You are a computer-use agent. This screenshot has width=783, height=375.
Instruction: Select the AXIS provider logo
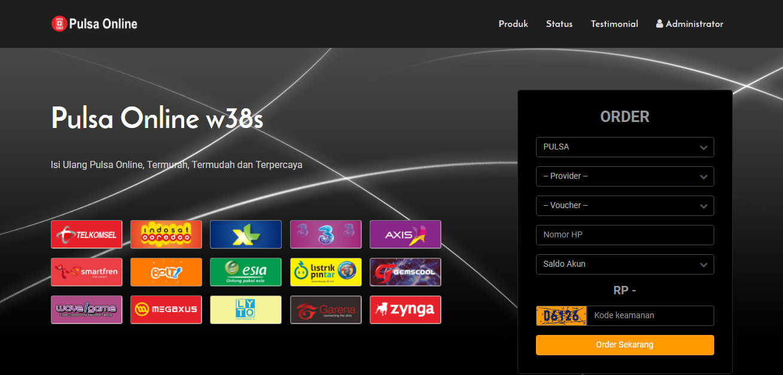pos(406,234)
